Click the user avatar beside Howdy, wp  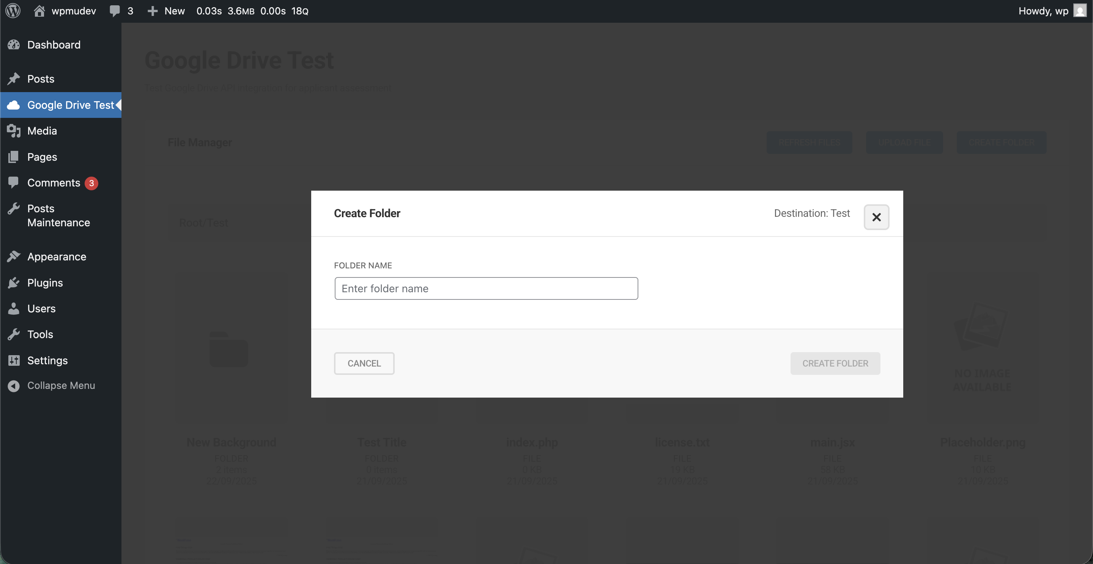click(x=1079, y=11)
